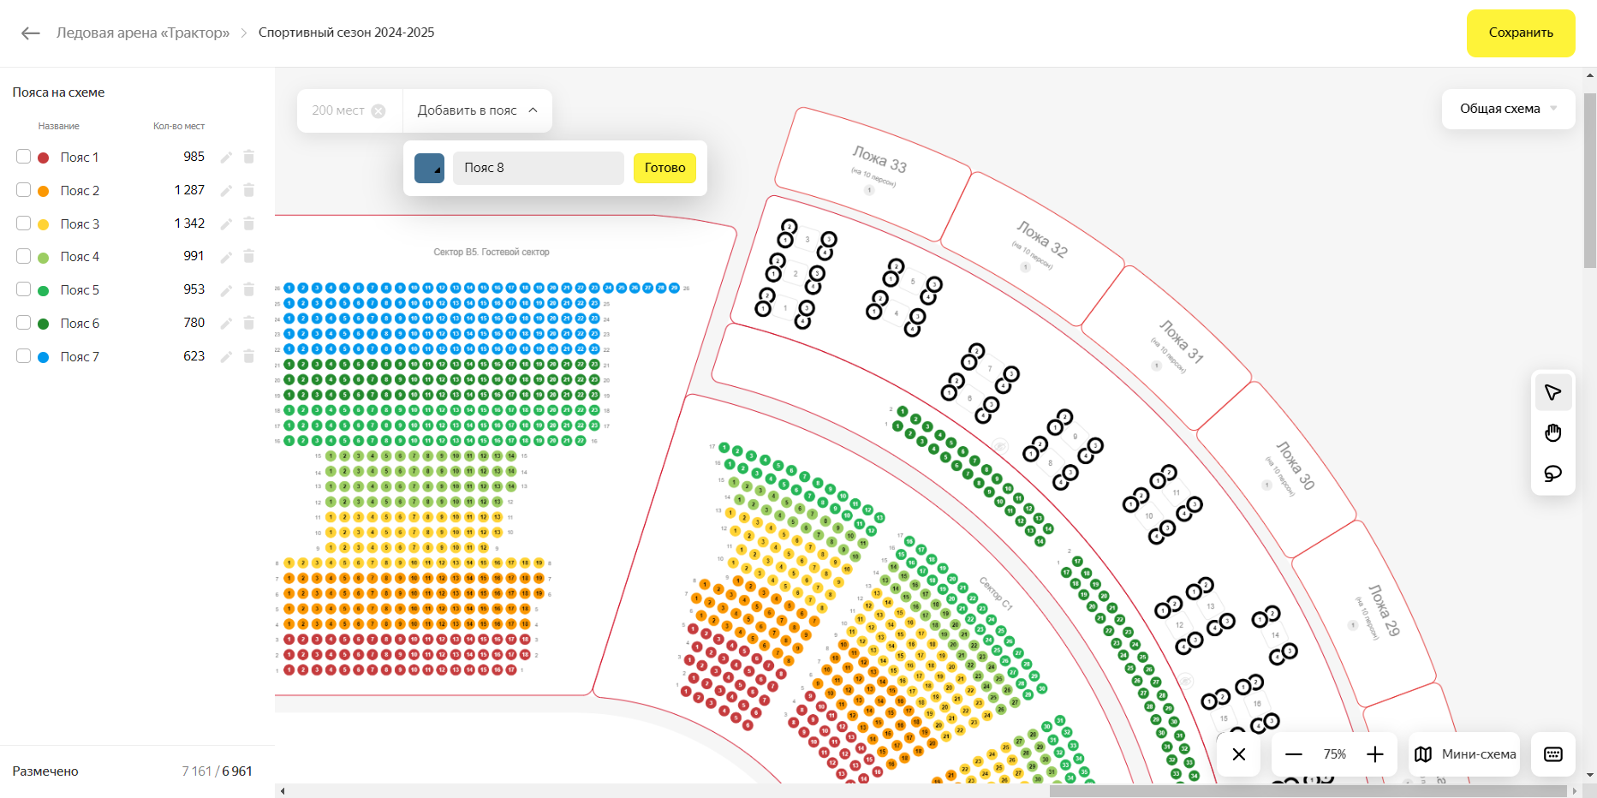The width and height of the screenshot is (1597, 798).
Task: Click the zoom out minus icon
Action: (x=1294, y=754)
